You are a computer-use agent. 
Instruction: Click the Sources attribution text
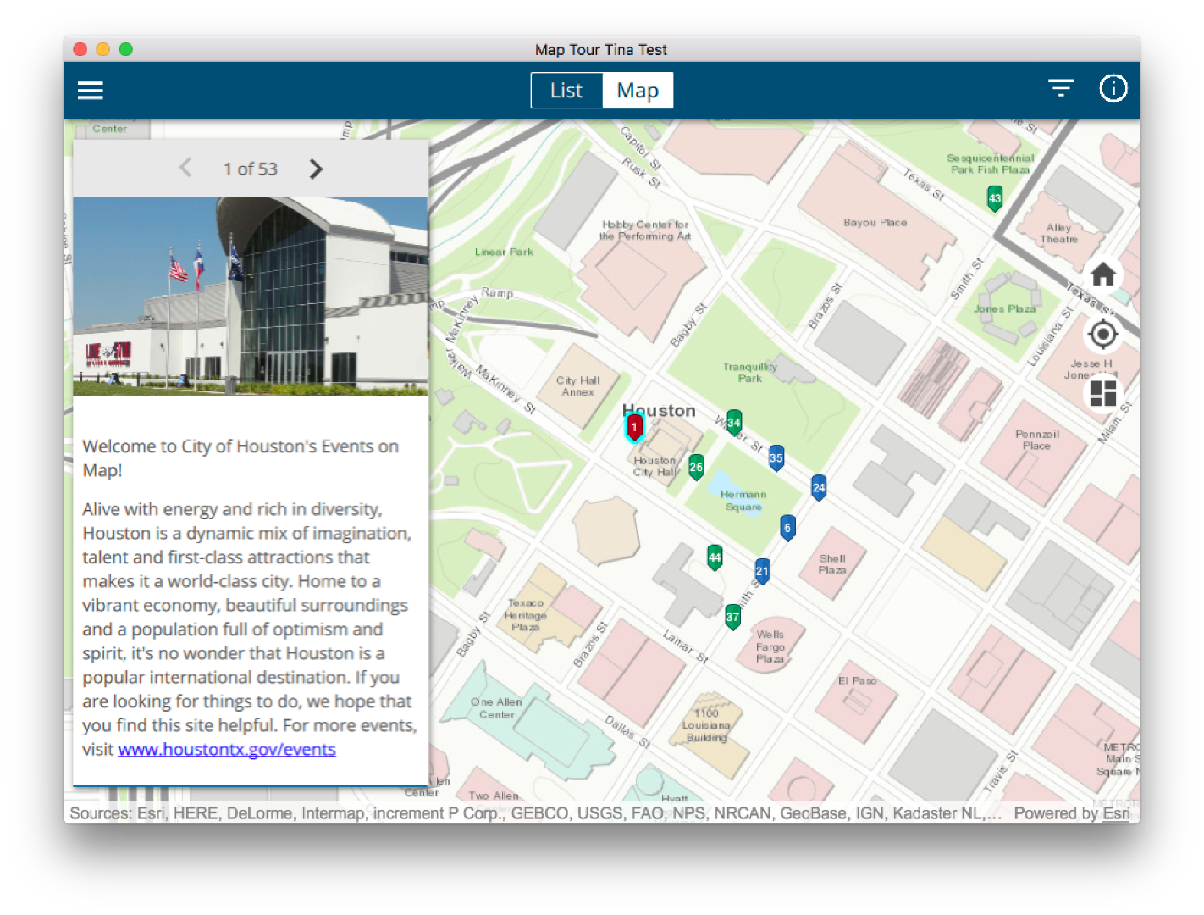click(536, 813)
